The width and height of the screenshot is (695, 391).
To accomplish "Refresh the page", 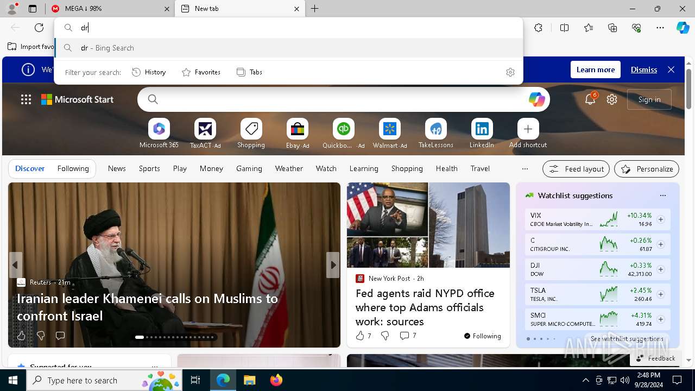I will tap(39, 28).
